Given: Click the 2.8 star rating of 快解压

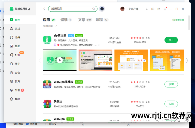Looking at the screenshot, I should [140, 102].
